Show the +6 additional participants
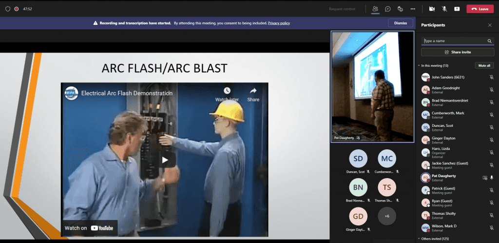 pyautogui.click(x=386, y=216)
